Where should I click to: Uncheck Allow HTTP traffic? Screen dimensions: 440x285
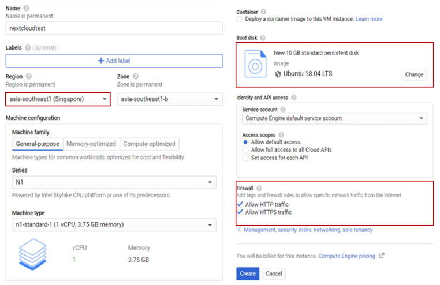(x=240, y=204)
